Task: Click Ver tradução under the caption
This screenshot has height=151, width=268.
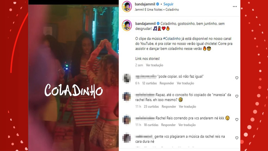Action: click(154, 65)
